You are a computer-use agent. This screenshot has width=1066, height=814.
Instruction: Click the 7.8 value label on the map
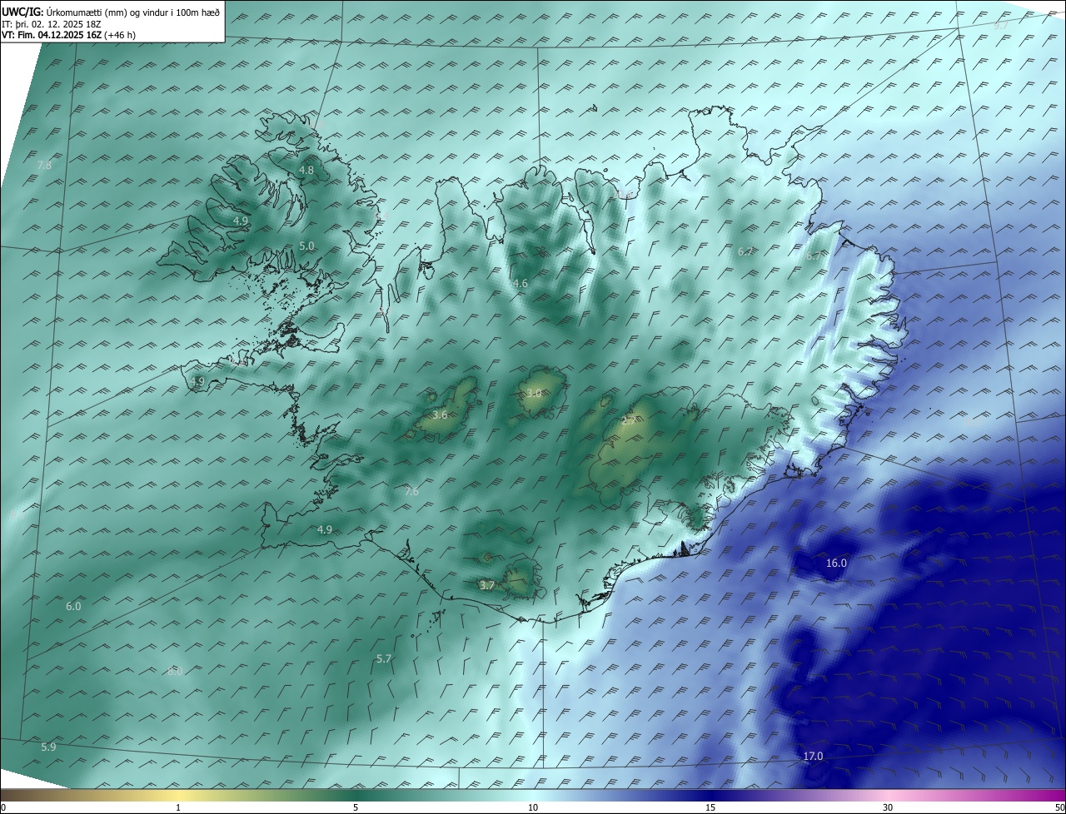point(44,166)
